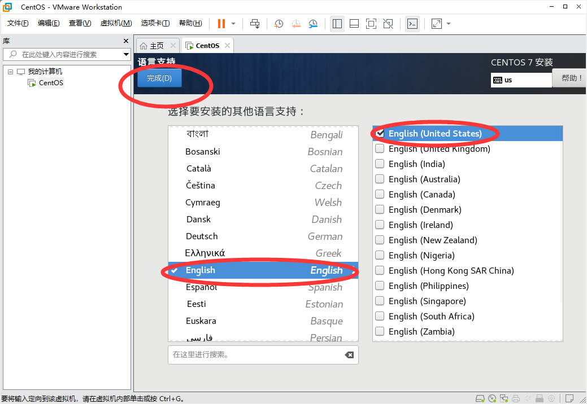This screenshot has width=587, height=404.
Task: Click the stretch guest display icon
Action: (437, 24)
